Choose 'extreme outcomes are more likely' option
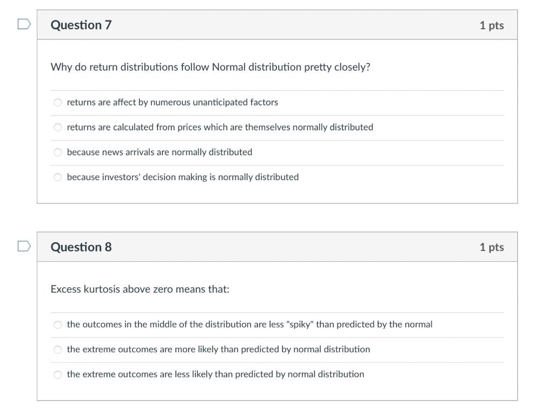The image size is (554, 416). (58, 349)
